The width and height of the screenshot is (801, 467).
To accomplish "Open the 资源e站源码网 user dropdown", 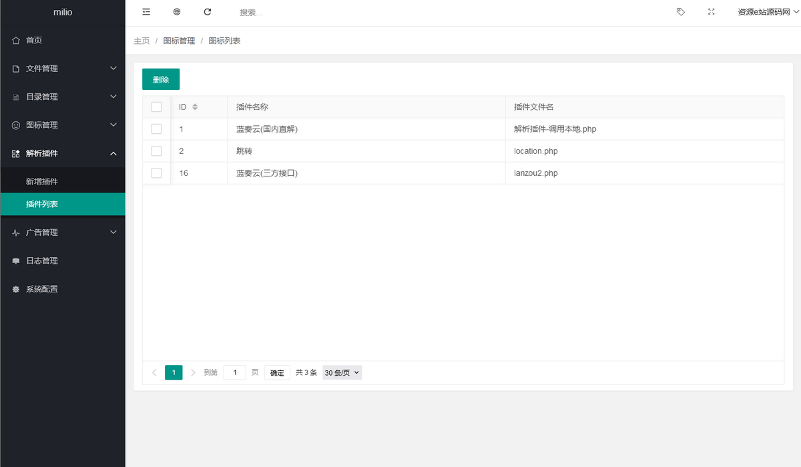I will coord(768,12).
